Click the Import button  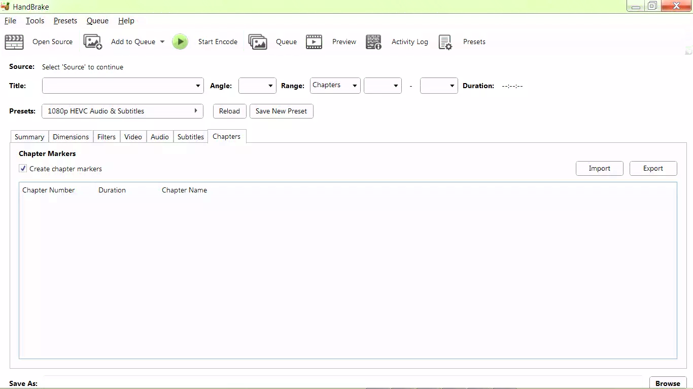click(x=599, y=168)
